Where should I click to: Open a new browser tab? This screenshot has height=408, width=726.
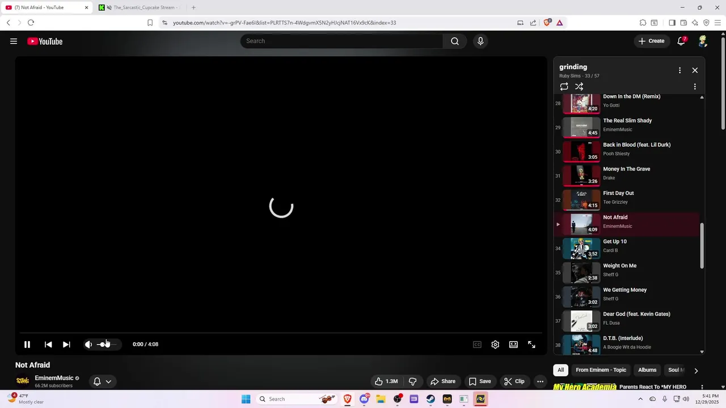point(193,7)
